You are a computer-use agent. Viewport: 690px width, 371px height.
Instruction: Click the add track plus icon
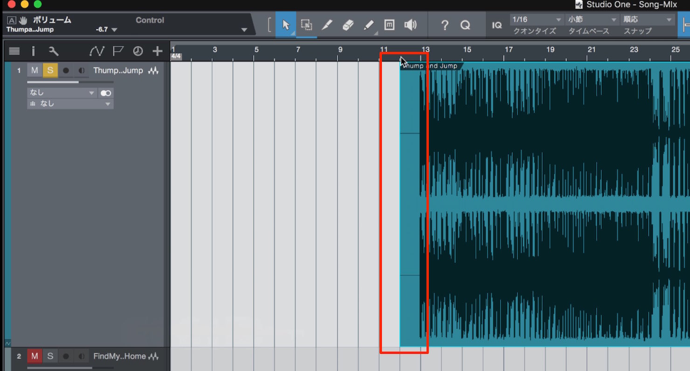click(158, 51)
